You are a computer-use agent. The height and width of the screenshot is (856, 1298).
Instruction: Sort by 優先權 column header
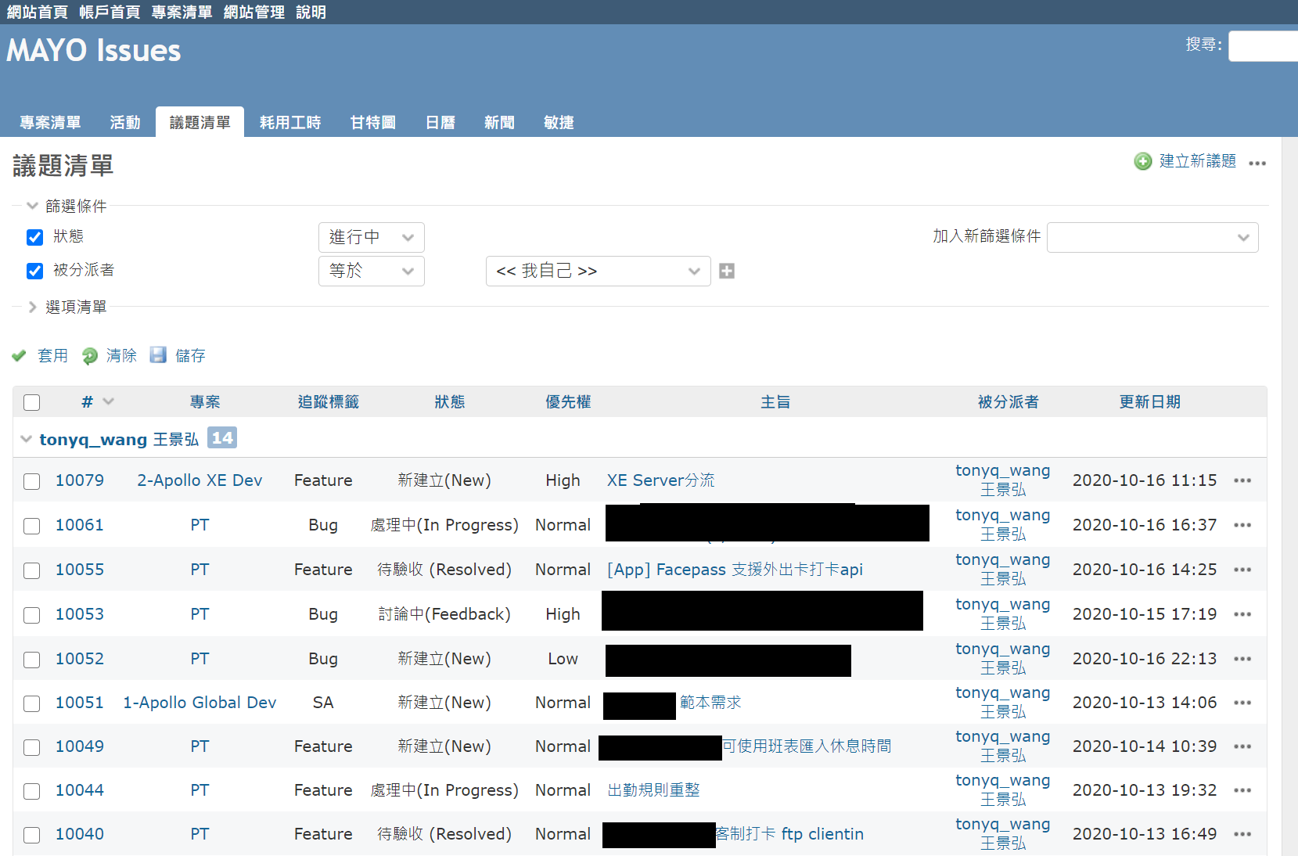click(568, 402)
